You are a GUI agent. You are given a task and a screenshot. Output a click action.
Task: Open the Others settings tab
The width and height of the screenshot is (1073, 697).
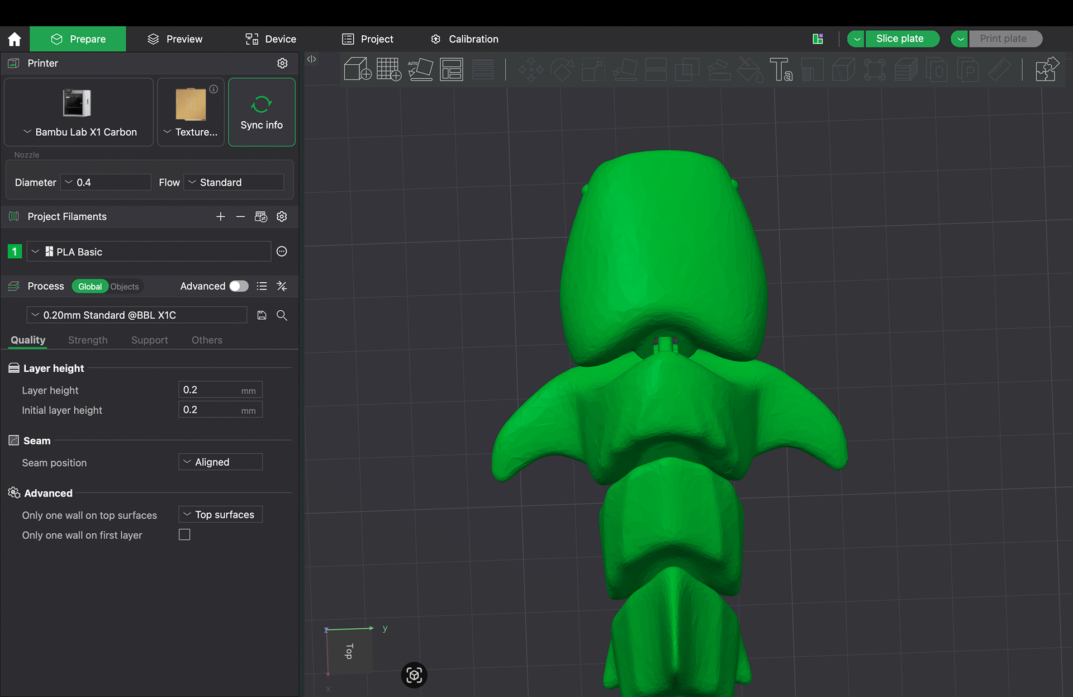click(207, 340)
